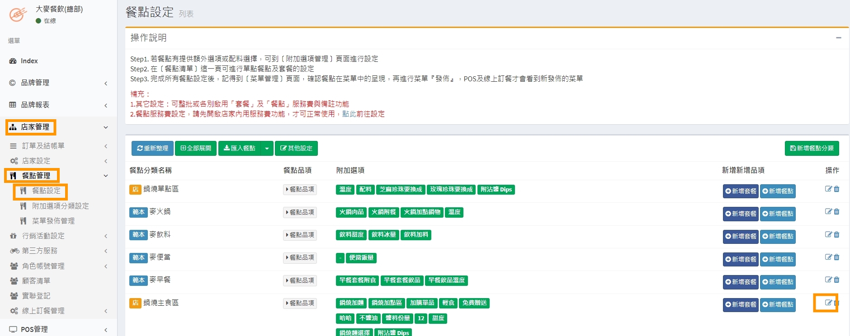Click 新增餐點 for 麥飲料 row
This screenshot has width=850, height=336.
point(778,236)
